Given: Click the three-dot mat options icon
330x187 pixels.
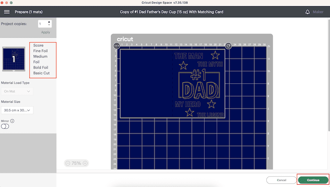Looking at the screenshot, I should [x=116, y=46].
